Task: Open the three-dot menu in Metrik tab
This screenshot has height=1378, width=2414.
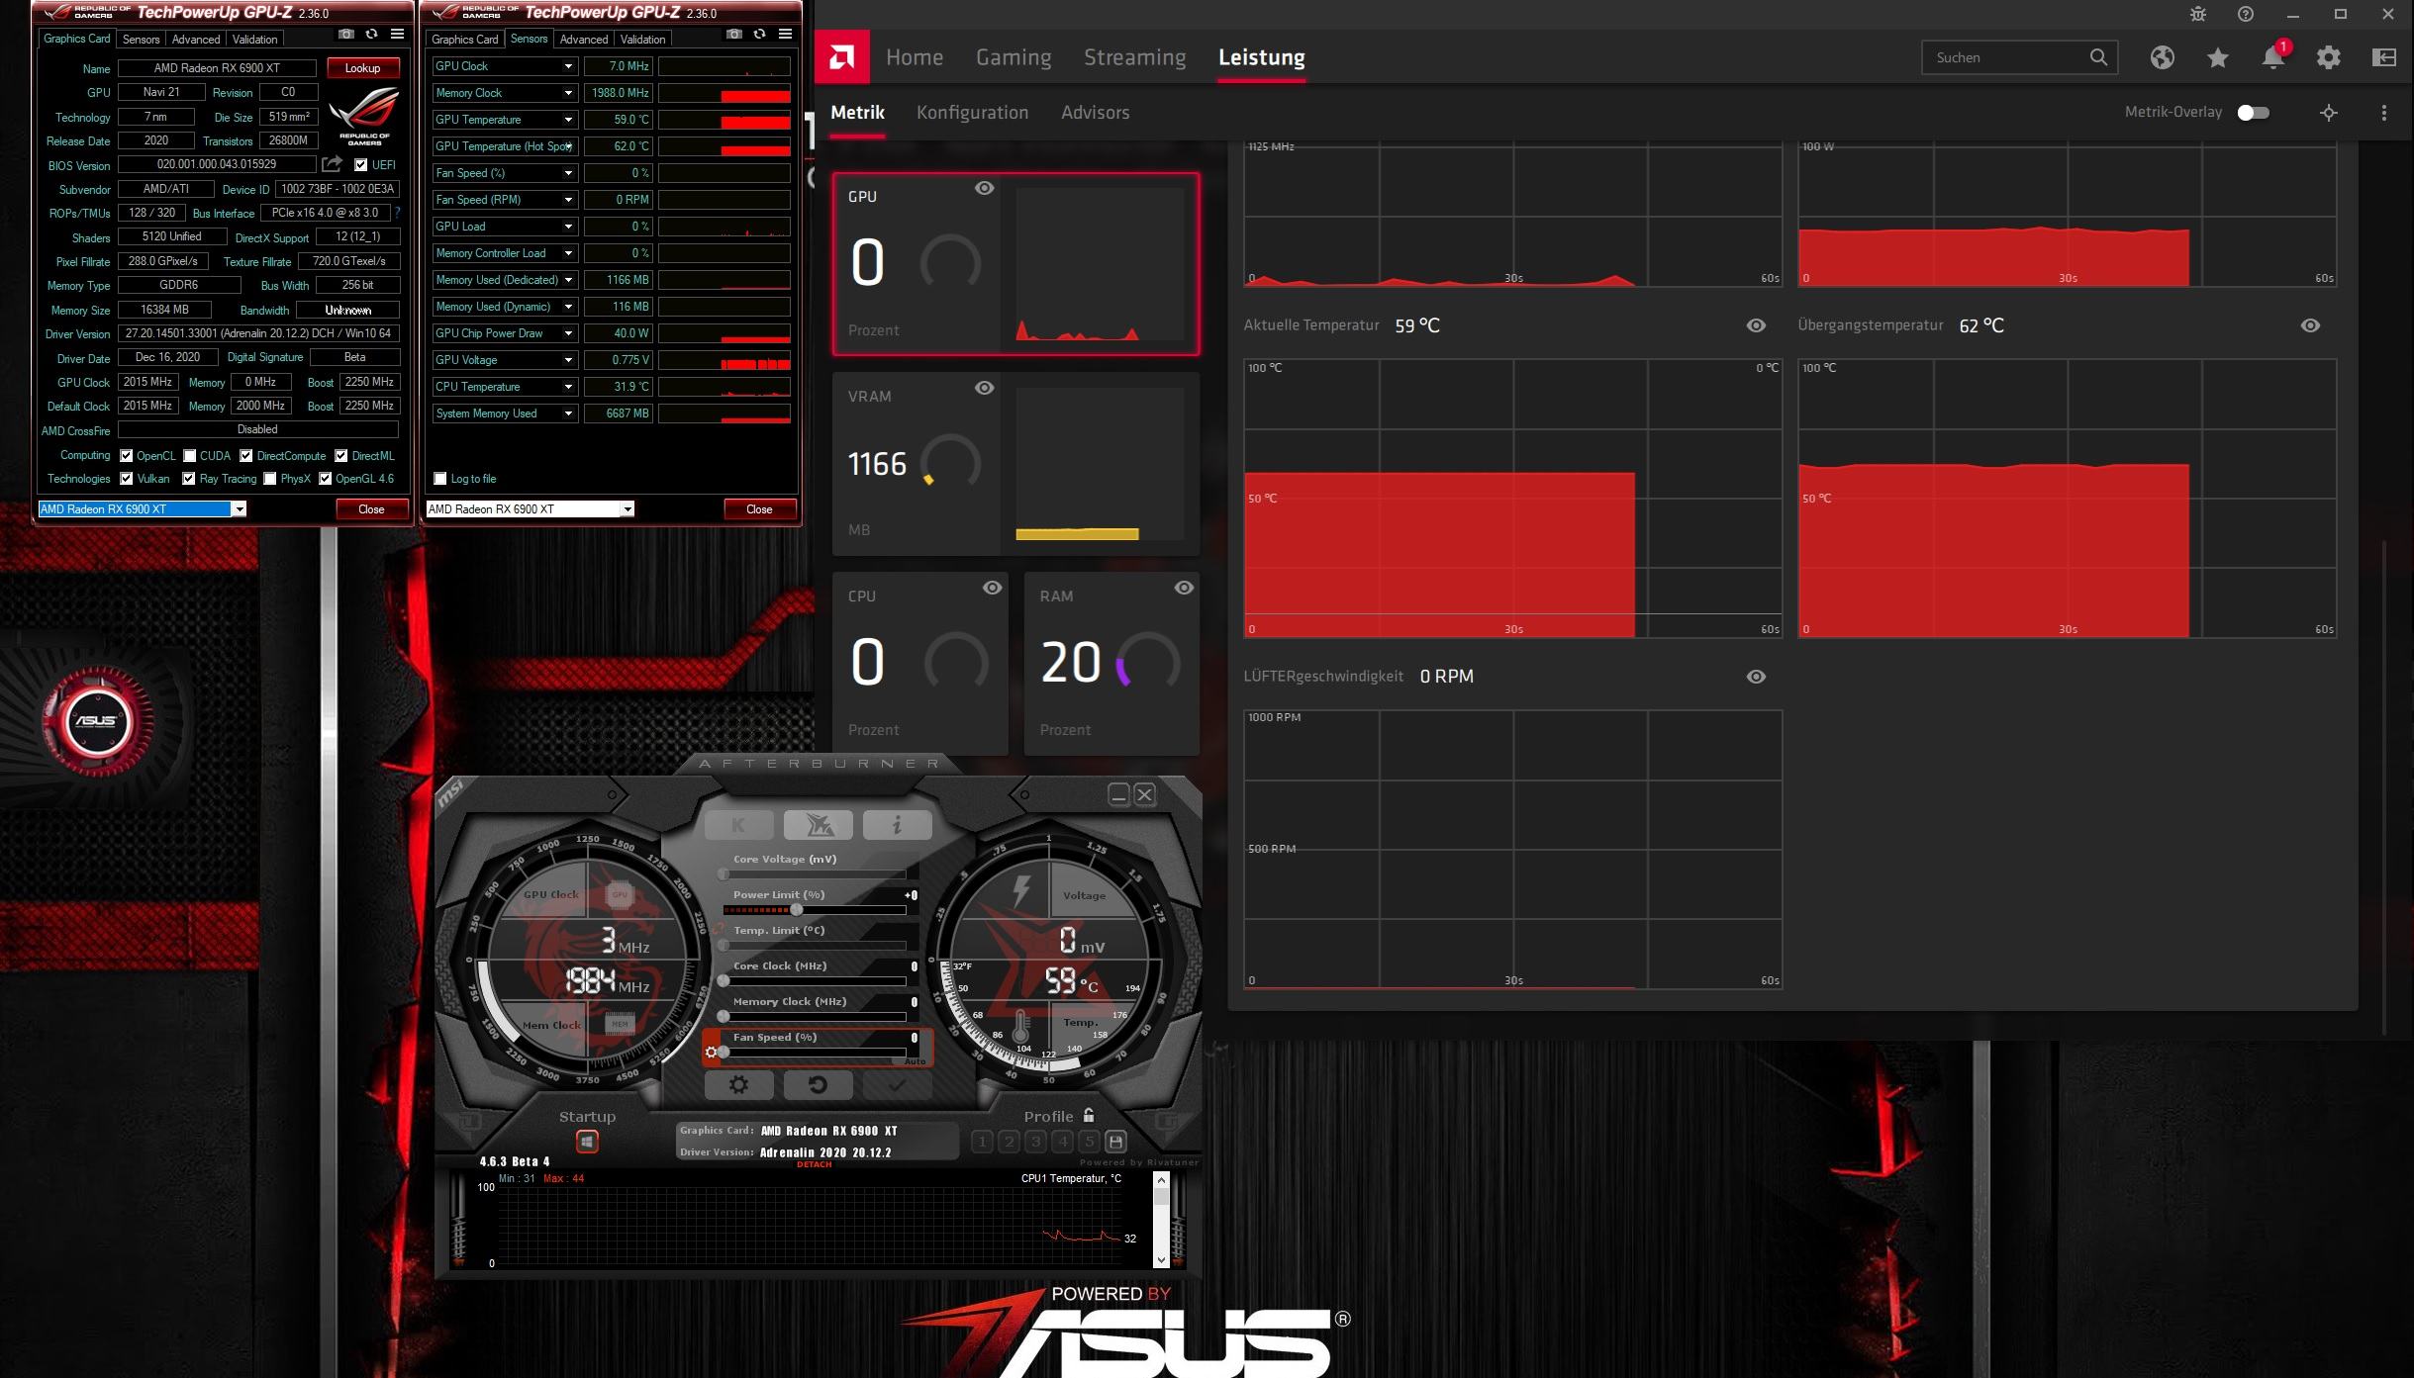Action: click(2384, 113)
